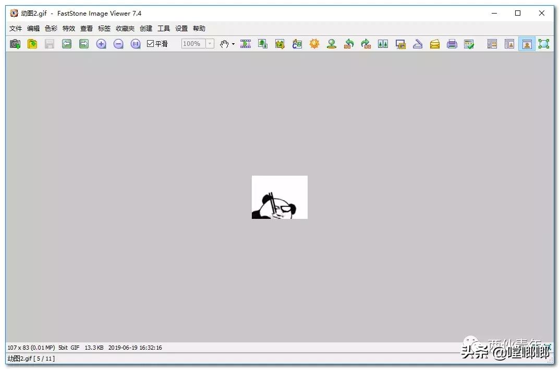Image resolution: width=560 pixels, height=370 pixels.
Task: Open the 工具 menu
Action: (164, 29)
